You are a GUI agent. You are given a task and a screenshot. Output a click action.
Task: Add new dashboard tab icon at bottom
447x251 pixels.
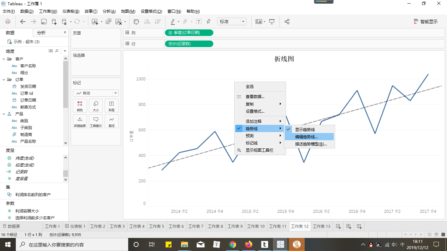point(349,226)
